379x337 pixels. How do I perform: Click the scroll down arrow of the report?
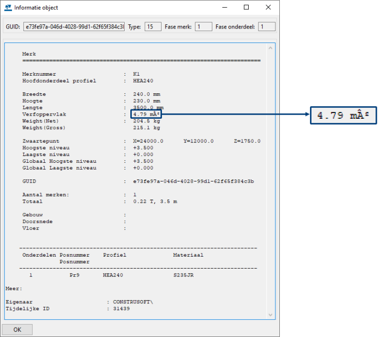coord(270,315)
